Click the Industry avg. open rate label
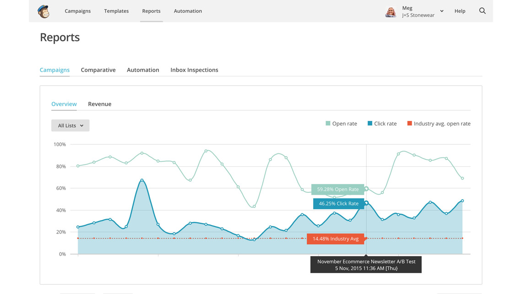522x294 pixels. click(442, 124)
